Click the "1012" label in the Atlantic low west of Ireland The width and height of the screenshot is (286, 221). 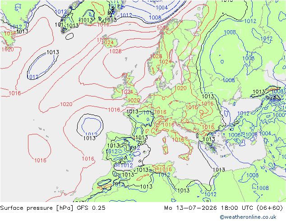pos(33,77)
